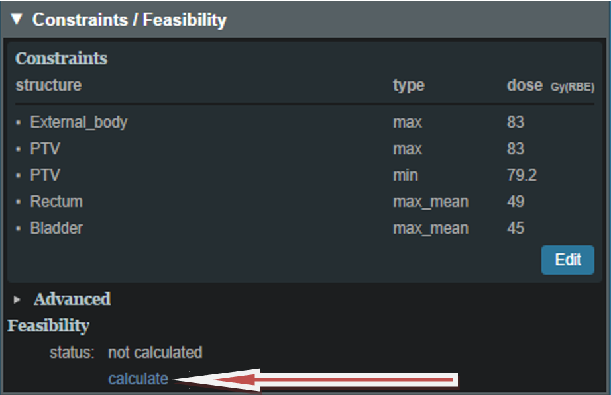Expand the Advanced section
Screen dimensions: 611x395
point(18,300)
